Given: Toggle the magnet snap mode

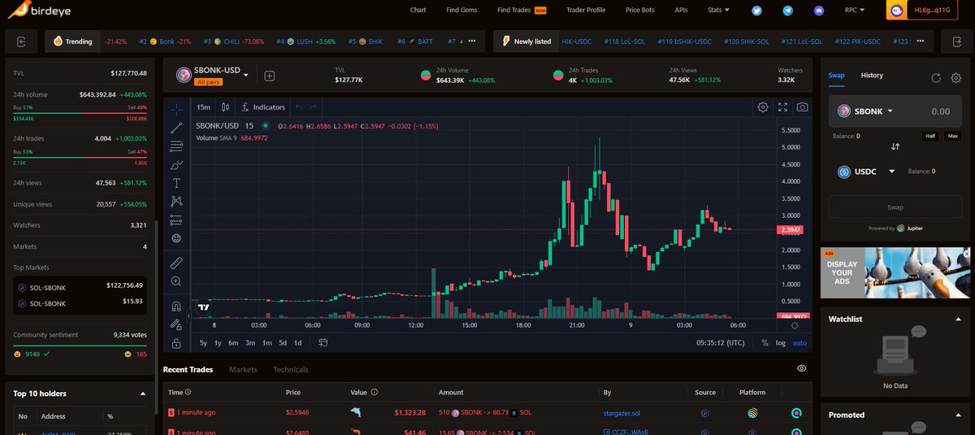Looking at the screenshot, I should coord(176,306).
